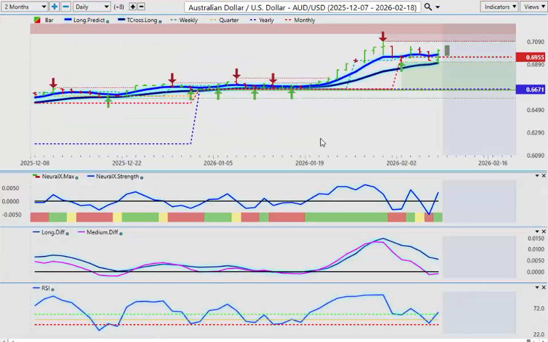Click the blue minus zoom-out time range button
Image resolution: width=548 pixels, height=342 pixels.
click(66, 7)
